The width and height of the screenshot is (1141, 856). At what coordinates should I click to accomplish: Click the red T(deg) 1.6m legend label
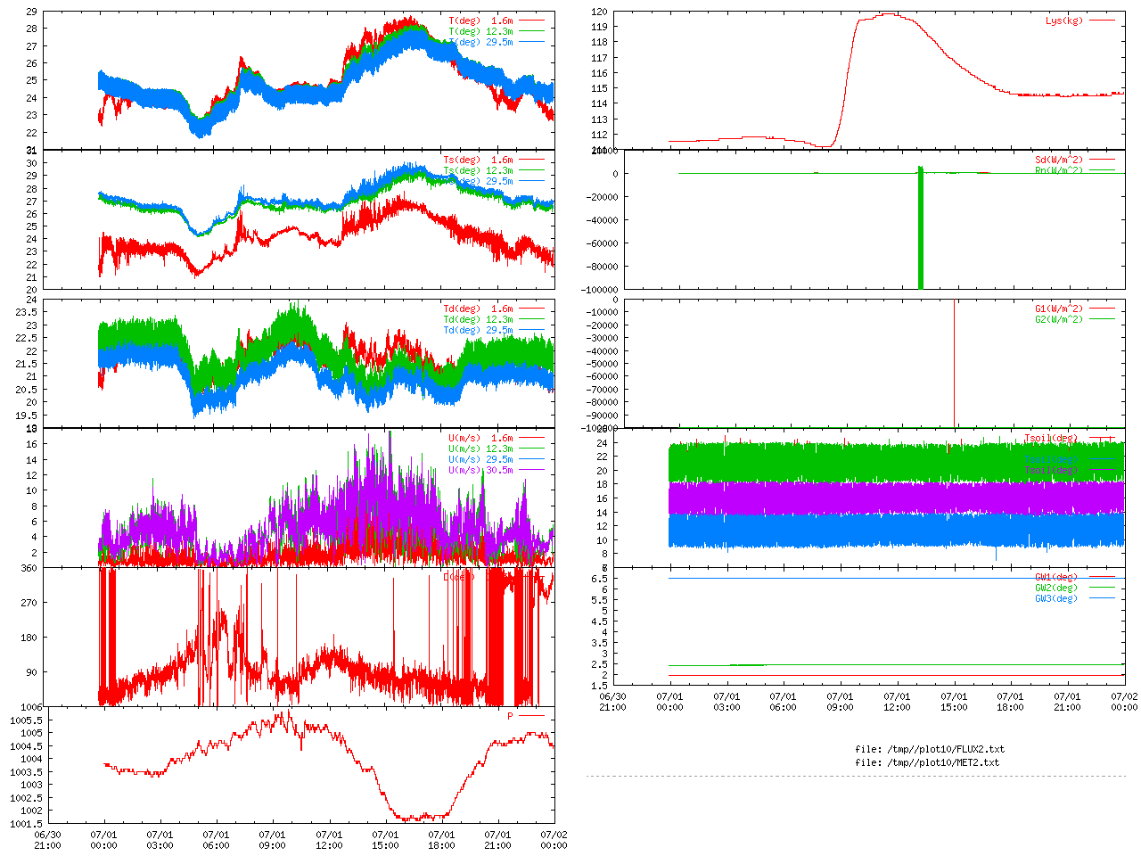tap(480, 21)
